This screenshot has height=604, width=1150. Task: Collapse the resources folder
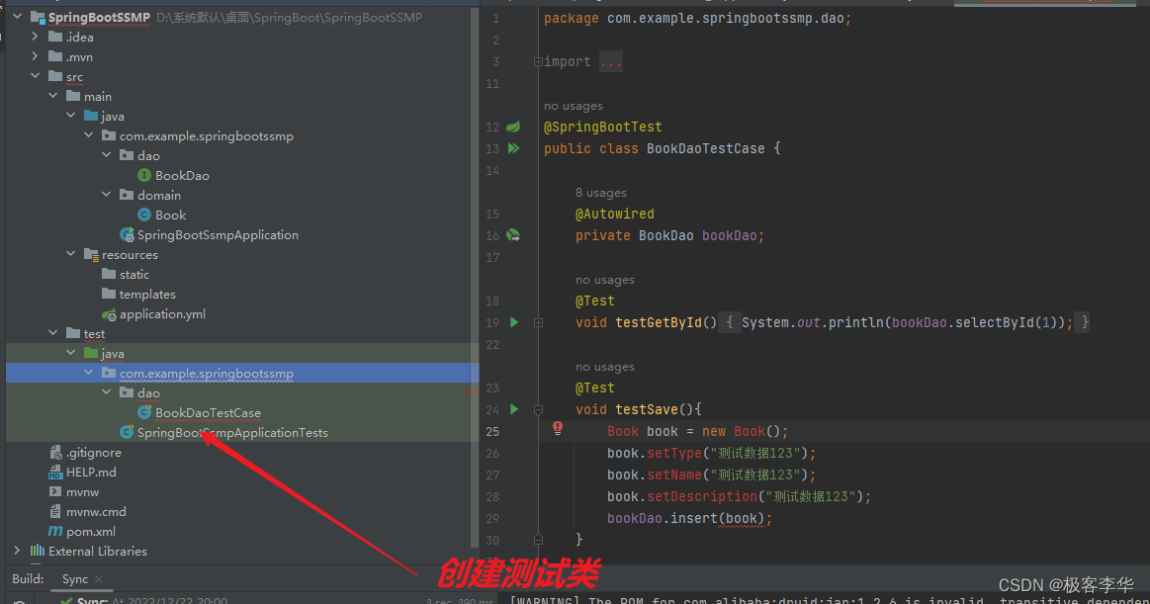(70, 254)
